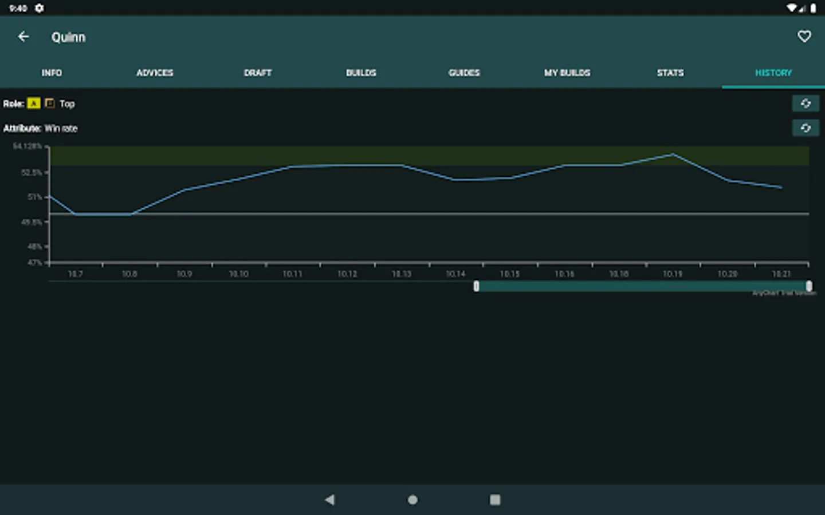Click the win rate peak at patch 10.19
The height and width of the screenshot is (515, 825).
[673, 154]
